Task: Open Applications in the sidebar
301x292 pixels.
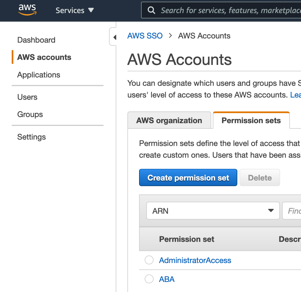Action: point(39,75)
